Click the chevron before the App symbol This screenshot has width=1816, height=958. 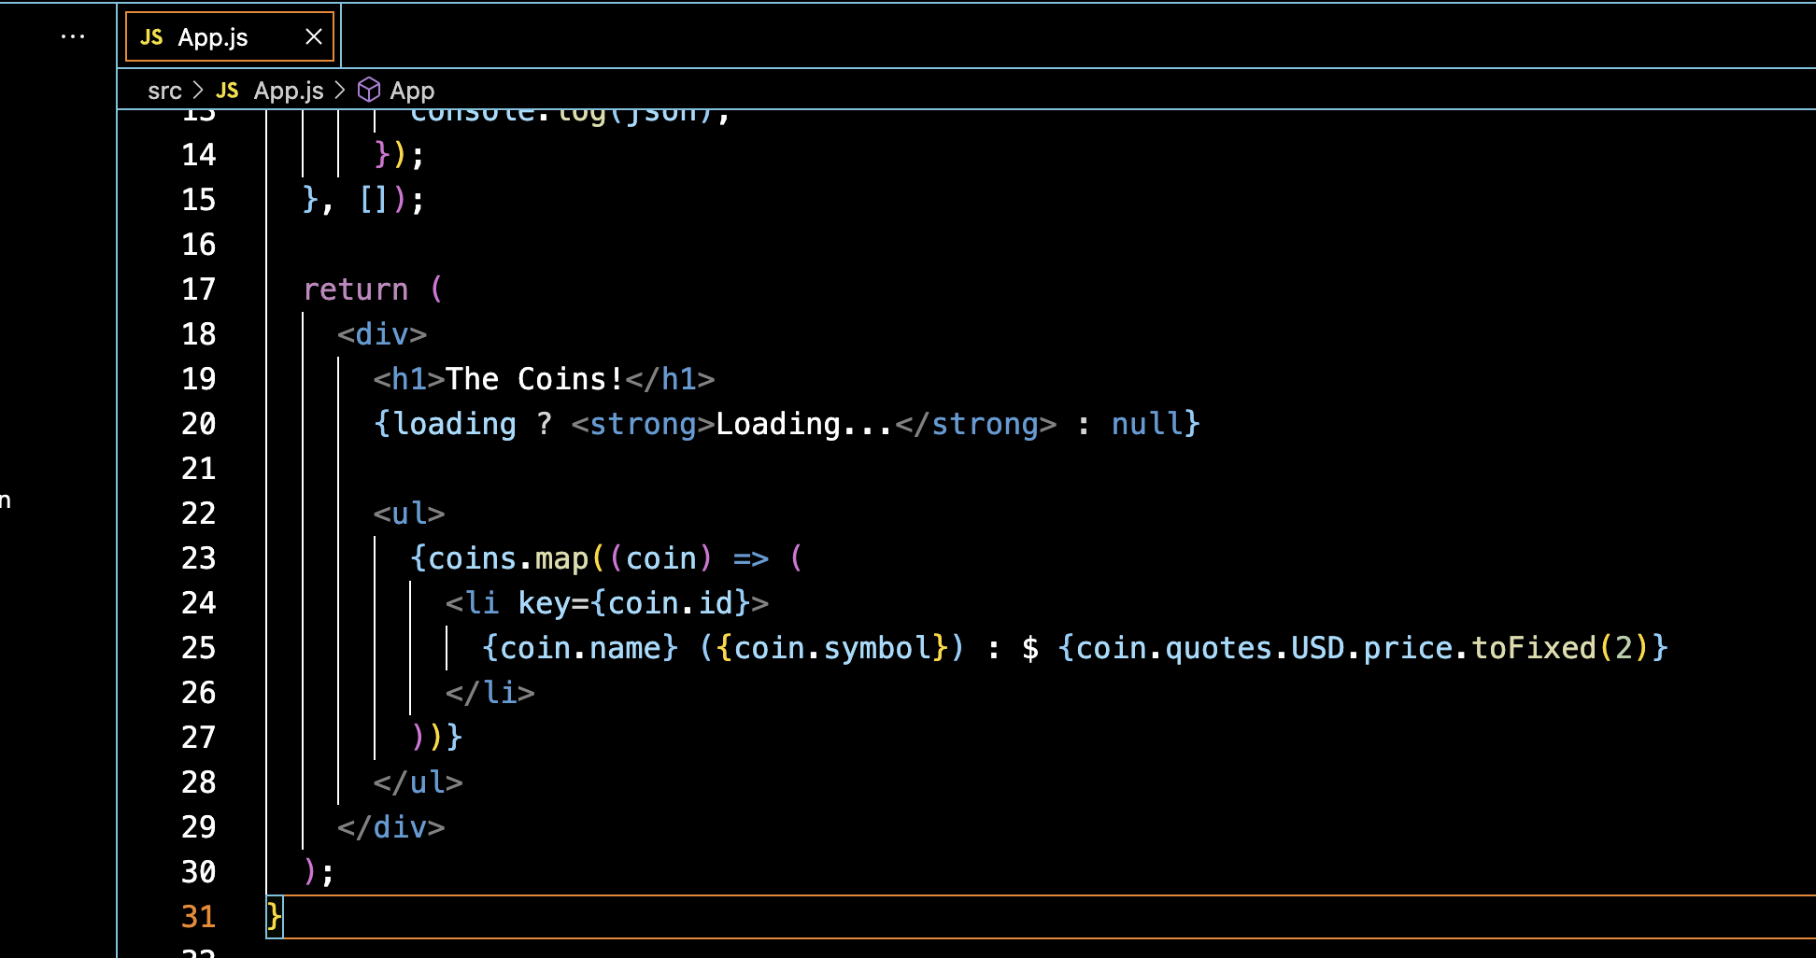(x=340, y=90)
